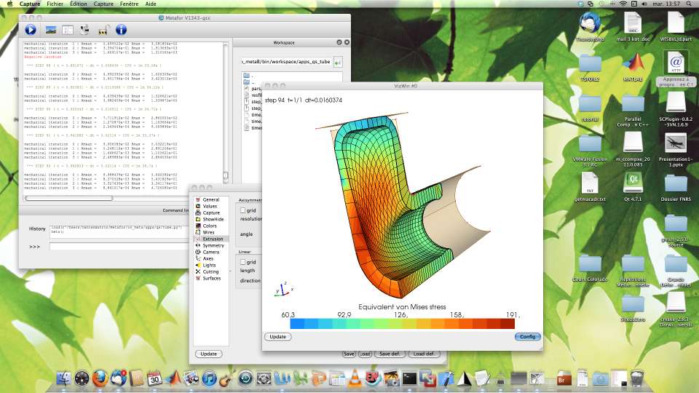
Task: Open Terminal from the Dock
Action: tap(409, 378)
